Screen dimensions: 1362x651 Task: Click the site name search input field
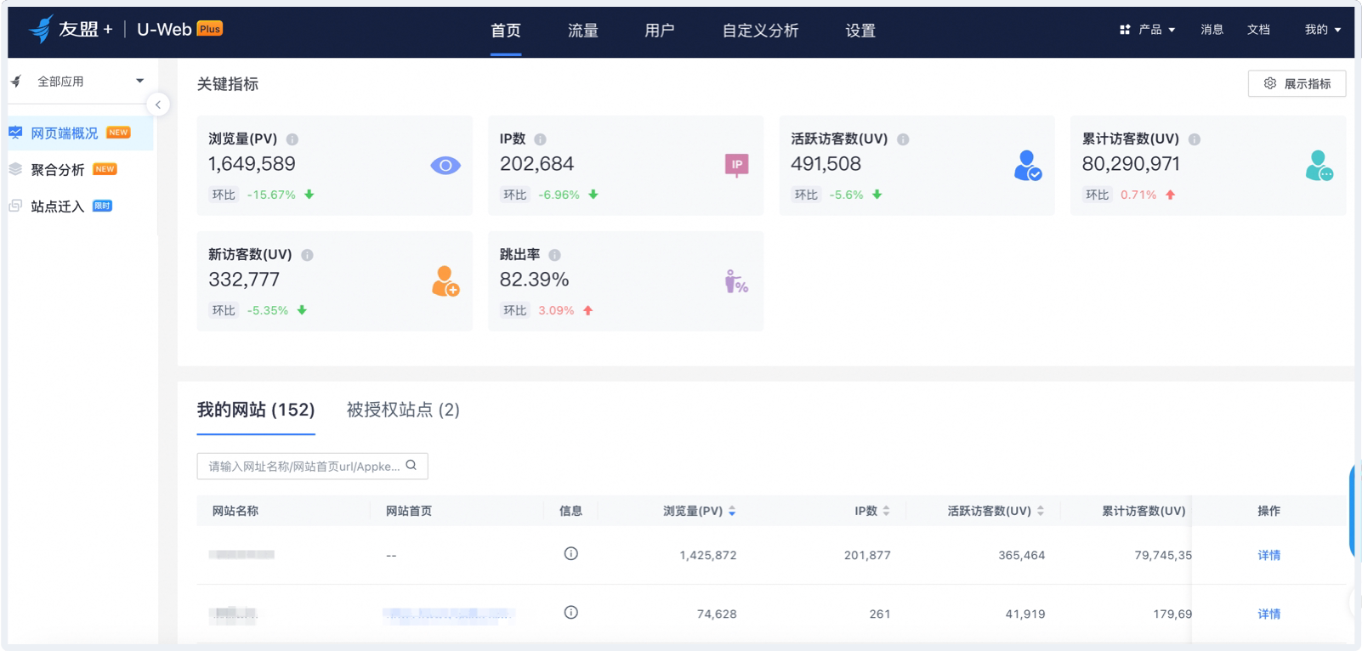click(x=304, y=466)
